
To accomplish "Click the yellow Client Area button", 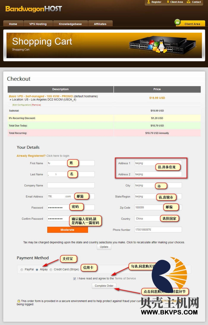I will 192,24.
